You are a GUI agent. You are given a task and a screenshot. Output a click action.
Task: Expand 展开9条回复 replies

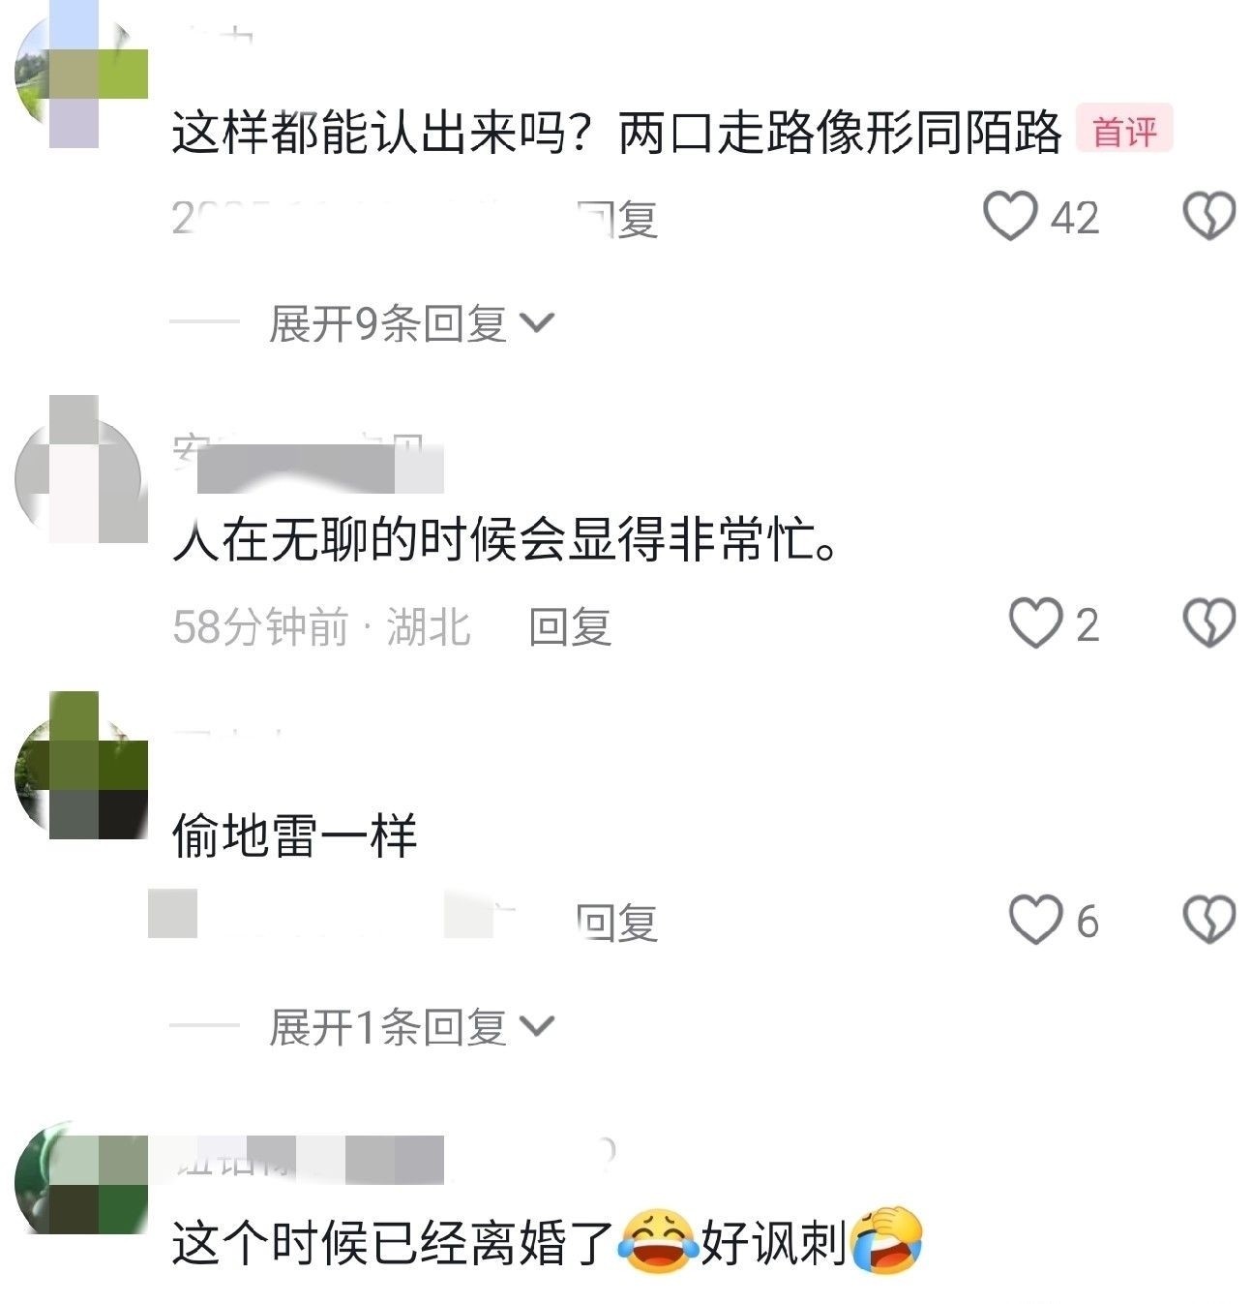[x=410, y=323]
